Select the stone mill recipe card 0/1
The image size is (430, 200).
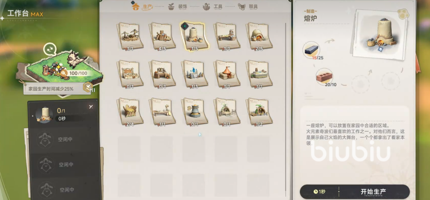[x=195, y=112]
